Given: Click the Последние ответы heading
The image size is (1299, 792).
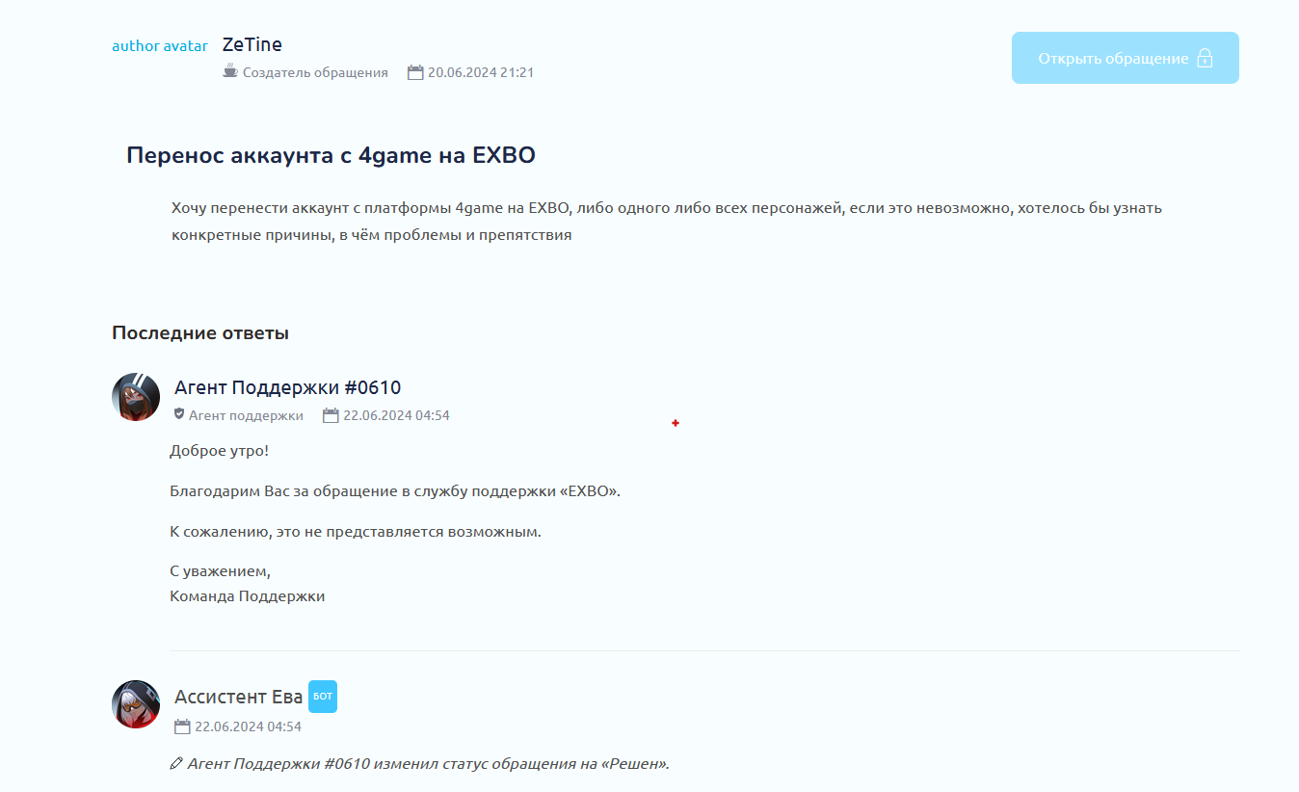Looking at the screenshot, I should 200,333.
